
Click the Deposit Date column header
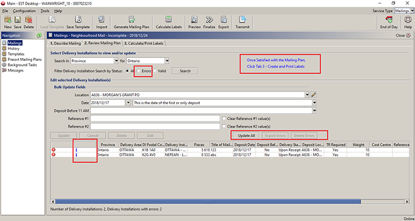(x=244, y=145)
